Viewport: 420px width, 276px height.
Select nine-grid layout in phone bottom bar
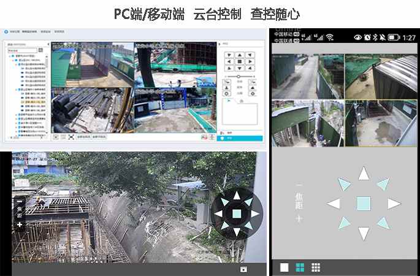(316, 267)
